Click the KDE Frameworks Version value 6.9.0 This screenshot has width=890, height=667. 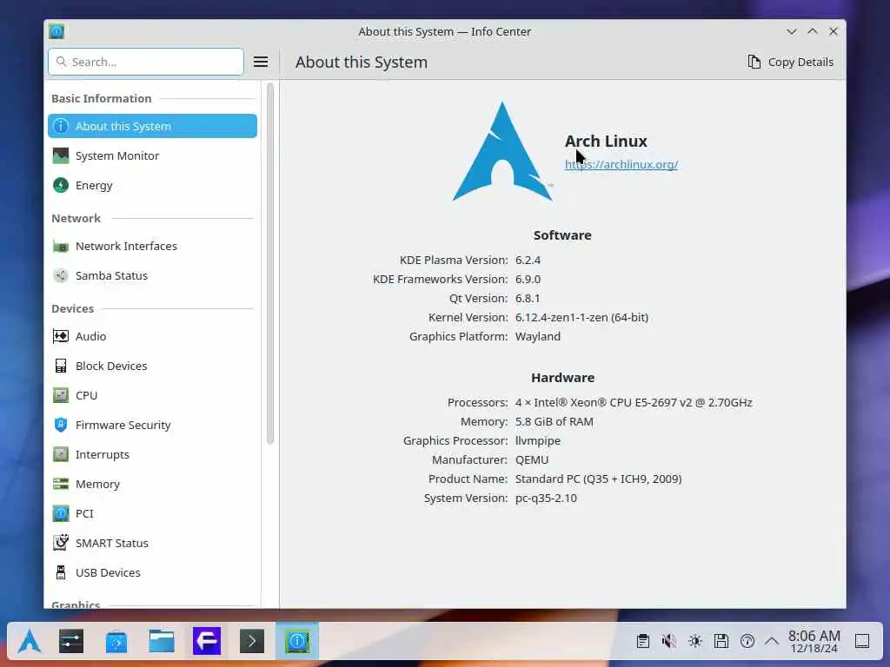(x=528, y=280)
